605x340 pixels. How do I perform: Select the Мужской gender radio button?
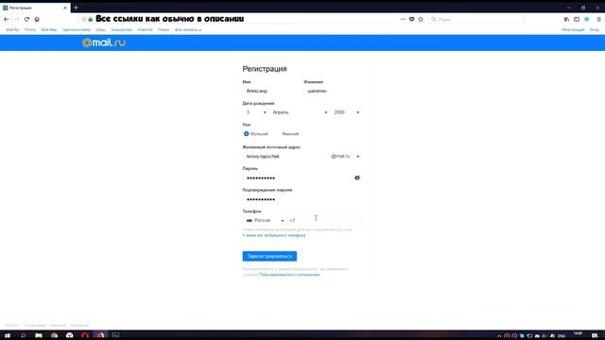point(246,134)
